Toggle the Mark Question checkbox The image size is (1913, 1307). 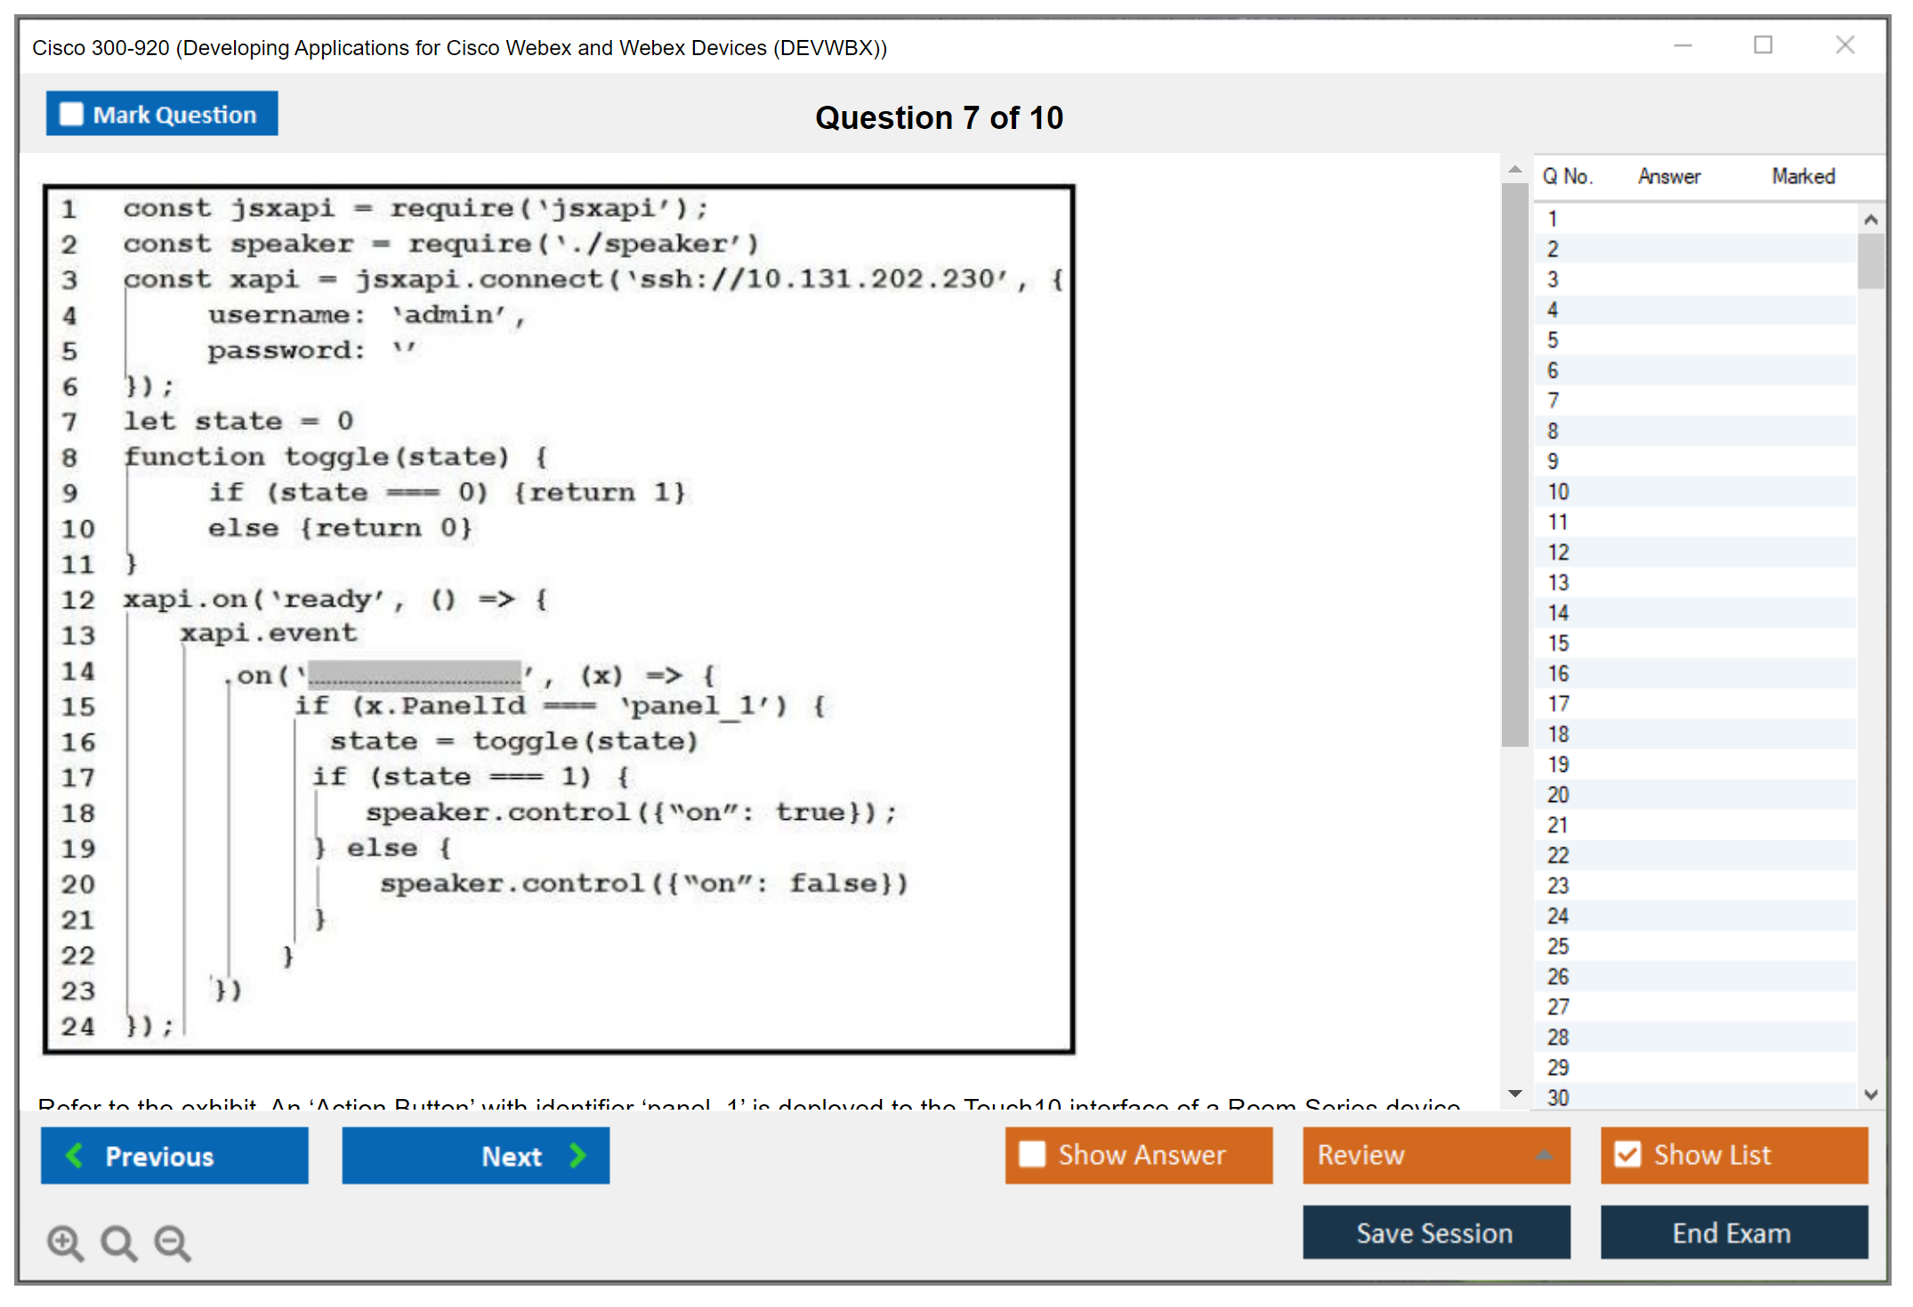(71, 114)
